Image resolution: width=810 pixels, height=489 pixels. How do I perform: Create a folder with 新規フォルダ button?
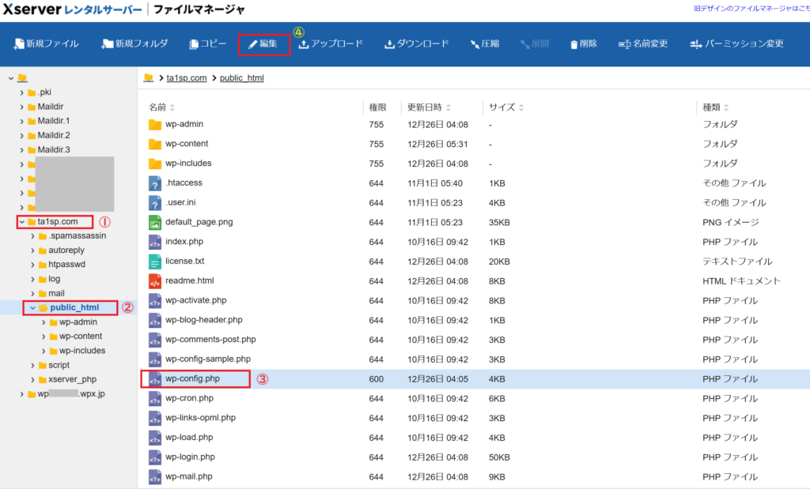(x=134, y=43)
